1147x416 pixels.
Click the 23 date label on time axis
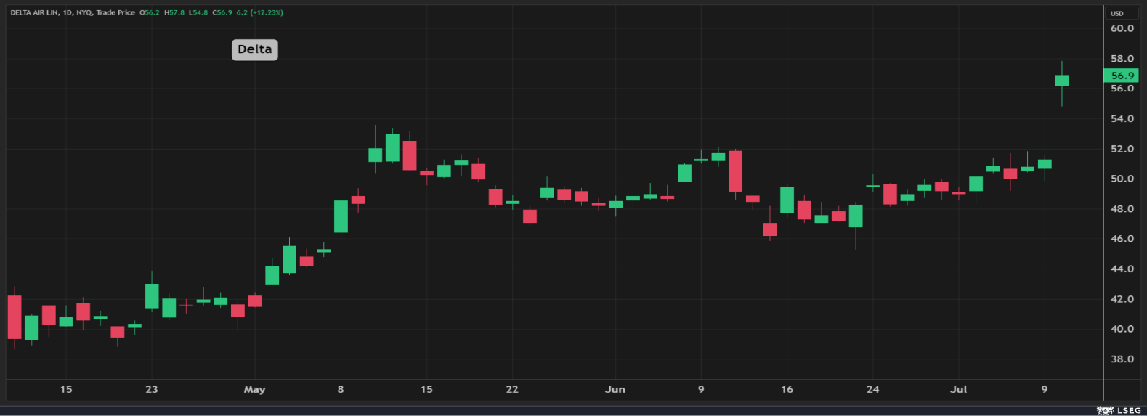click(x=151, y=389)
